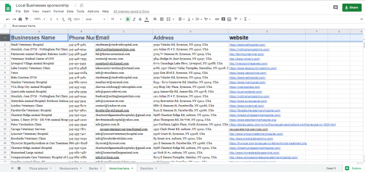Open text rotation dropdown

pyautogui.click(x=208, y=19)
